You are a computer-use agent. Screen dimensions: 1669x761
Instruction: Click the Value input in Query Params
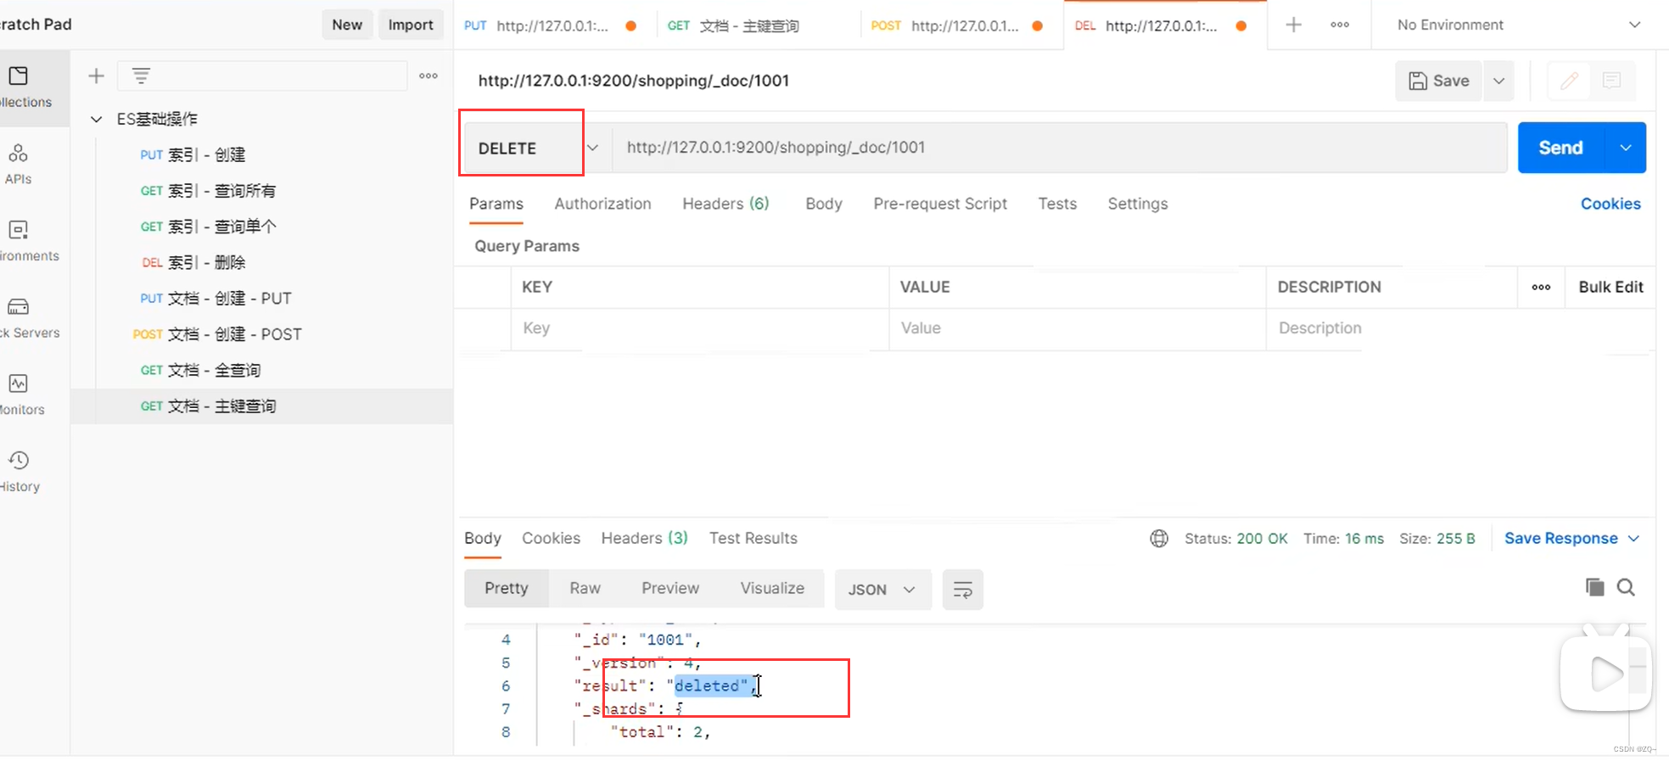coord(1078,328)
